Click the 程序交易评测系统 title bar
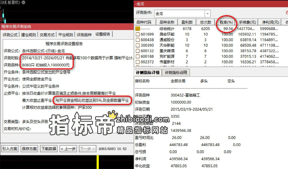288x169 pixels. 67,26
